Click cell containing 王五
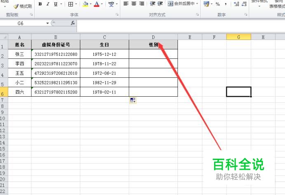This screenshot has width=285, height=195. coord(20,73)
